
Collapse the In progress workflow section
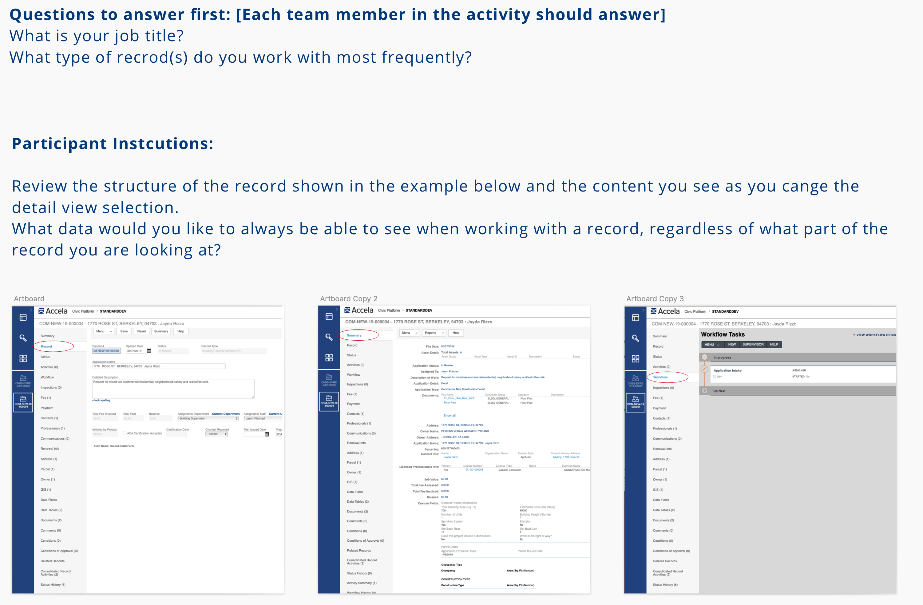705,357
